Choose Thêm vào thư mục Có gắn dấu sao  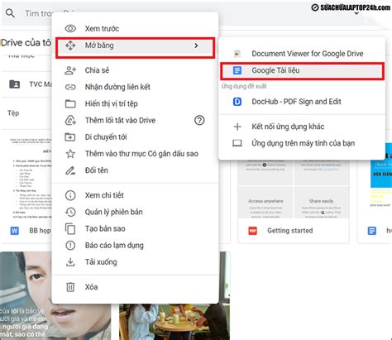(x=135, y=154)
